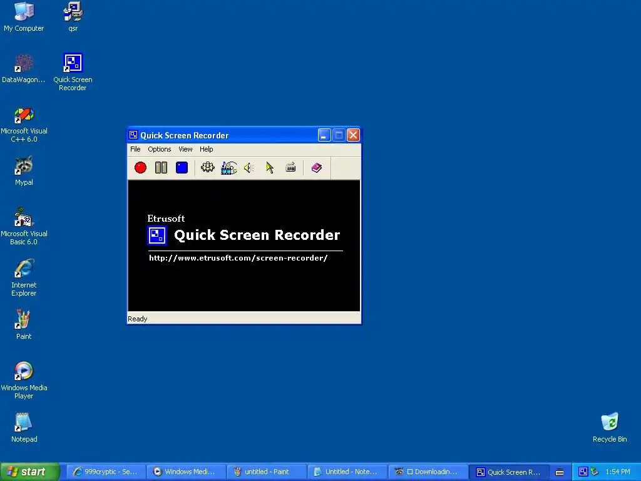Switch to Downloading taskbar button
This screenshot has width=641, height=481.
click(427, 472)
